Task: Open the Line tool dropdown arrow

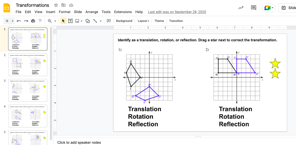Action: tap(100, 21)
